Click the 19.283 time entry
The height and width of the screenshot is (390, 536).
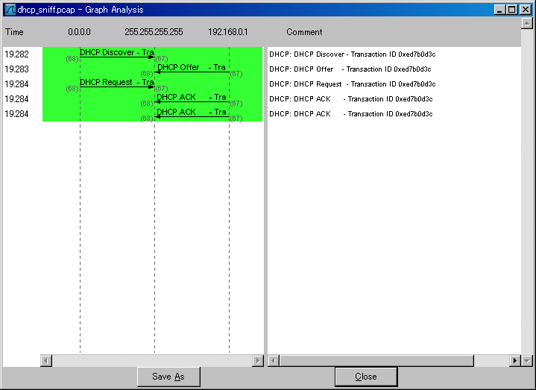pyautogui.click(x=16, y=69)
